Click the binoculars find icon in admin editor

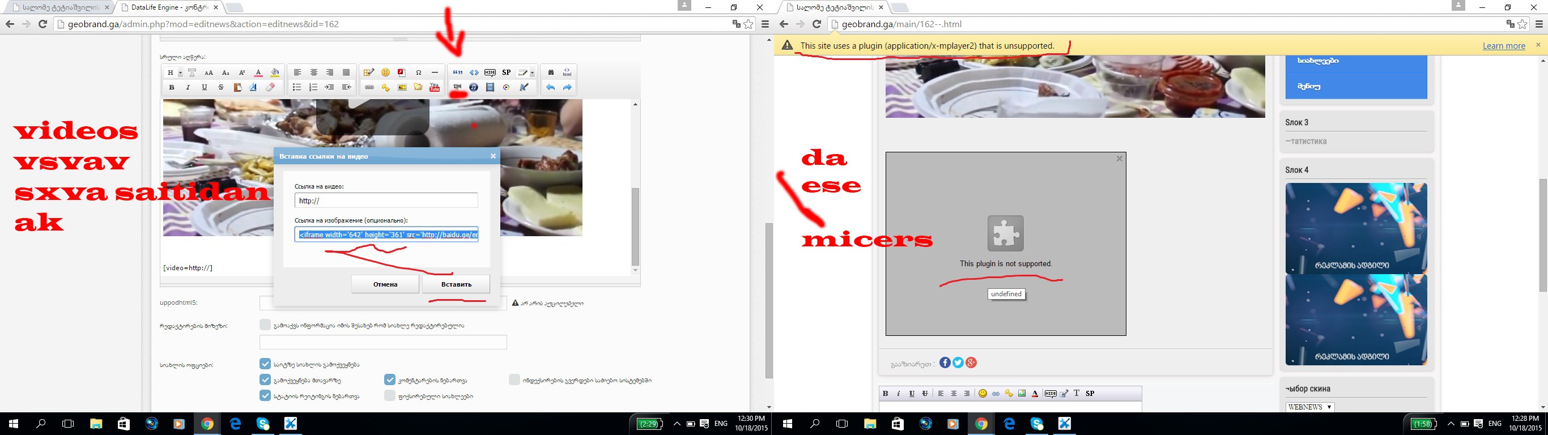click(x=551, y=72)
